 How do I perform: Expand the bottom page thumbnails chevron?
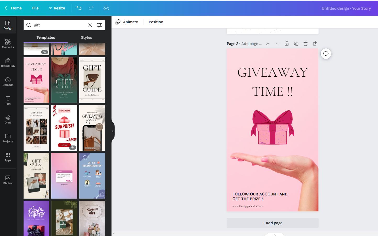pos(275,235)
